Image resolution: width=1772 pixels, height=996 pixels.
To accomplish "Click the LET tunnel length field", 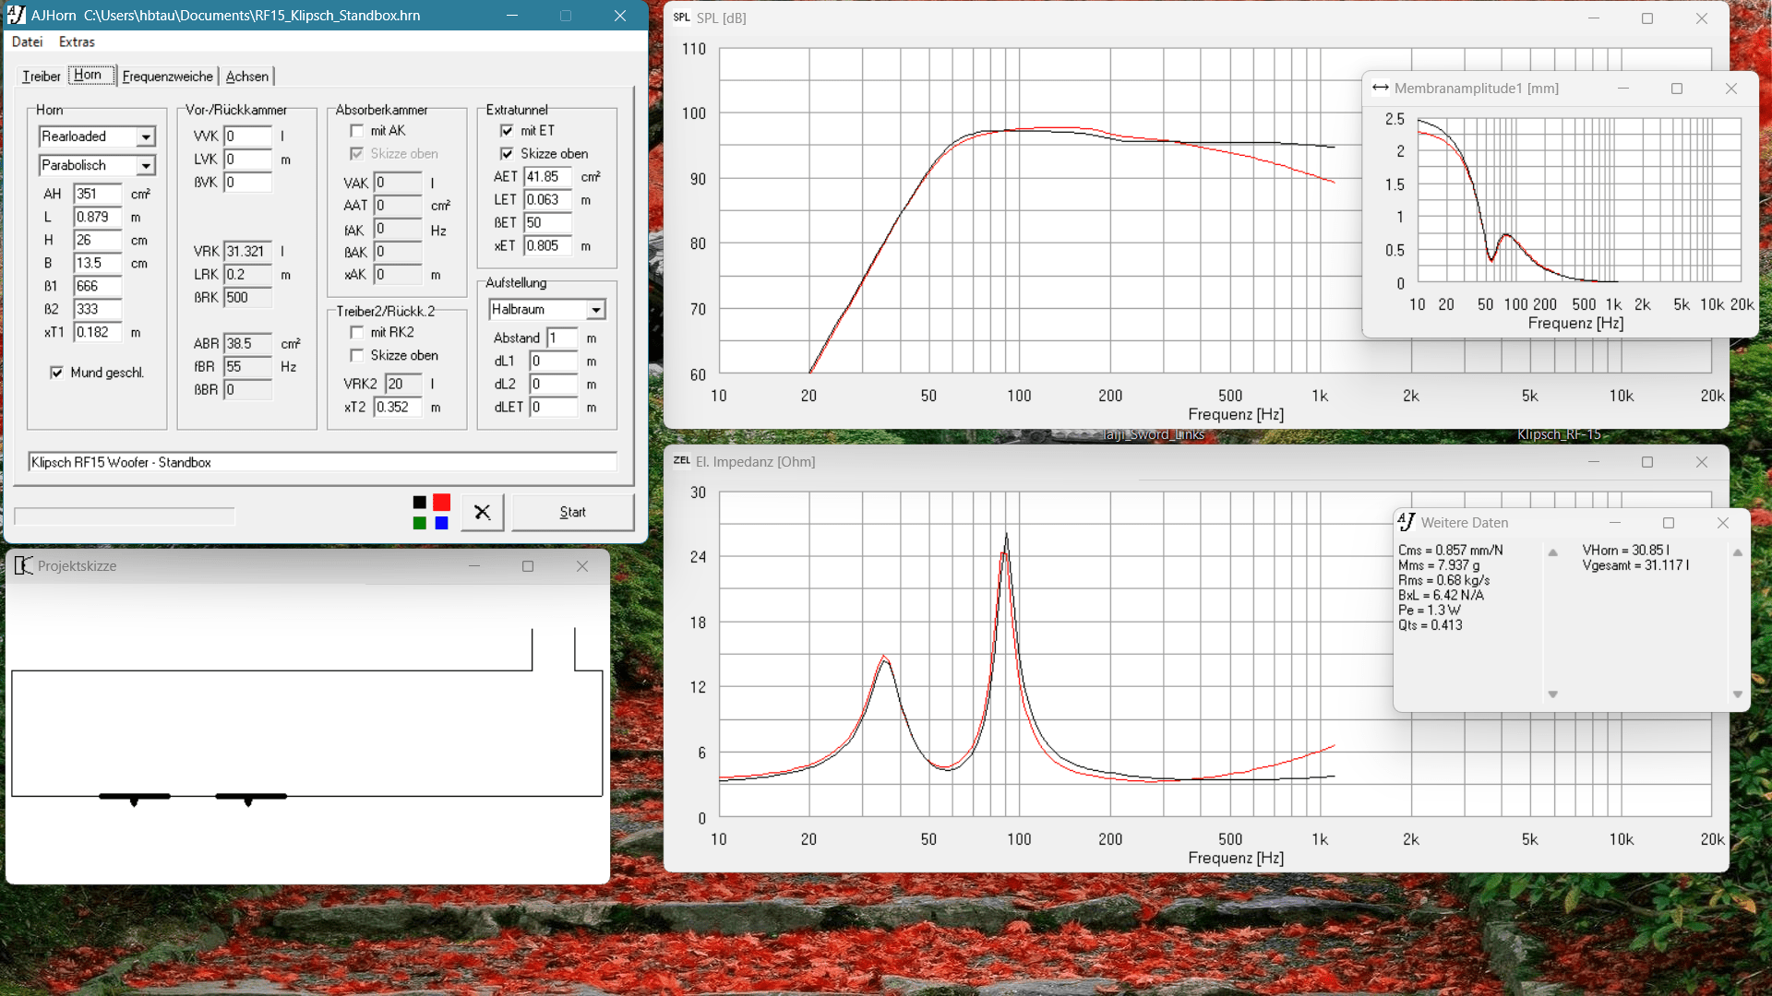I will [548, 199].
